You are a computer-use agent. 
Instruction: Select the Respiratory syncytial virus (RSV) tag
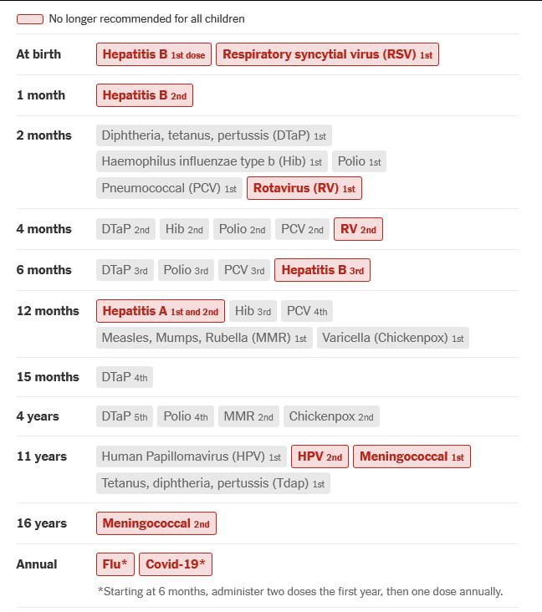(x=327, y=54)
